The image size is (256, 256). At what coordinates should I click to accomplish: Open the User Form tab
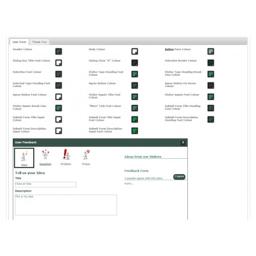tap(19, 42)
